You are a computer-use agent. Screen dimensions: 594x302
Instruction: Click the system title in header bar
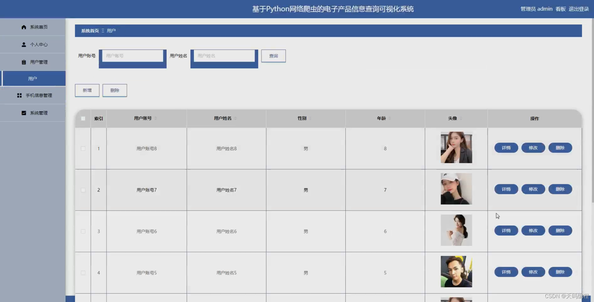(333, 9)
